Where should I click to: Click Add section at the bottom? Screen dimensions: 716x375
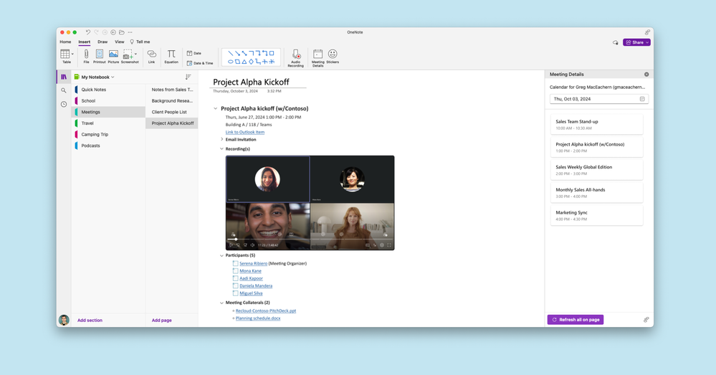click(x=90, y=321)
